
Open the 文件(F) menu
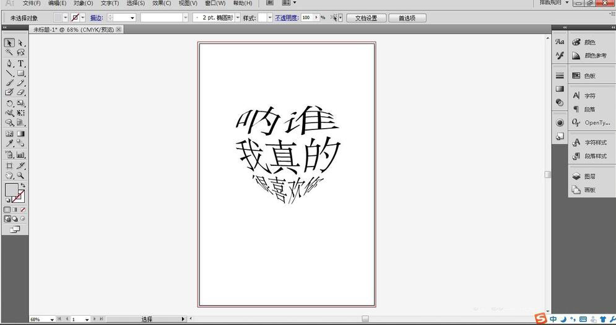click(32, 3)
